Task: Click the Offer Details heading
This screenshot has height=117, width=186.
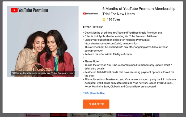Action: click(x=93, y=27)
